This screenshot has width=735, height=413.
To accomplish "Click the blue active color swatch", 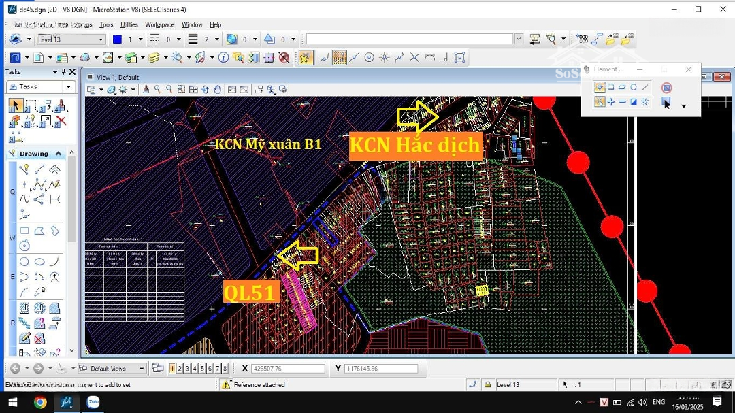I will click(117, 39).
